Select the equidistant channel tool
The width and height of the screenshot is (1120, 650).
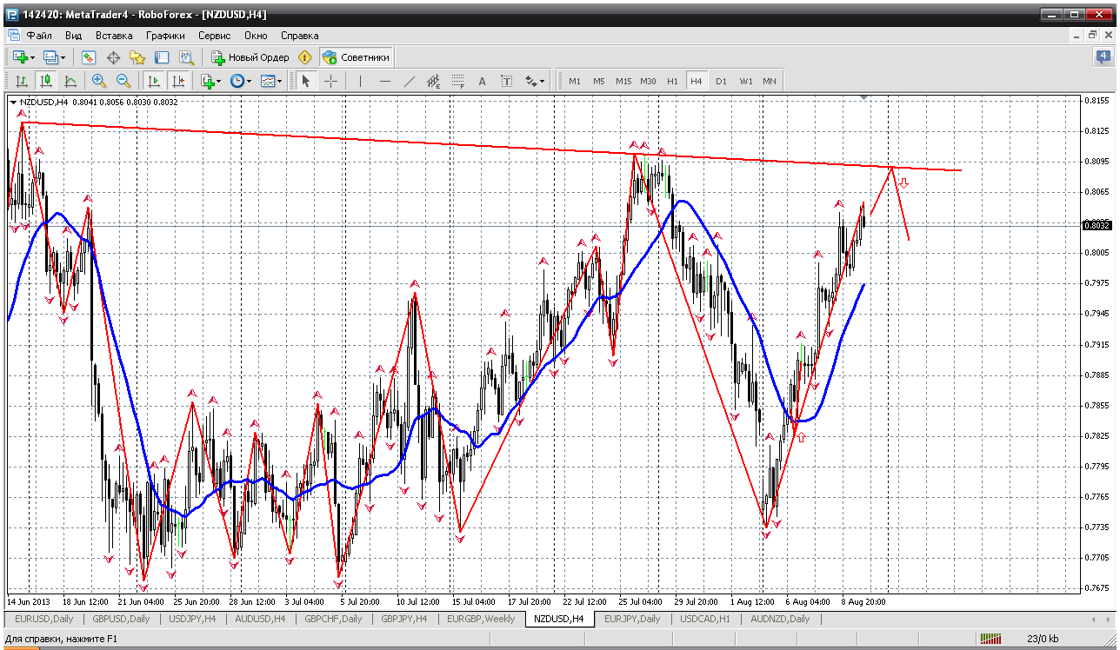pos(434,81)
